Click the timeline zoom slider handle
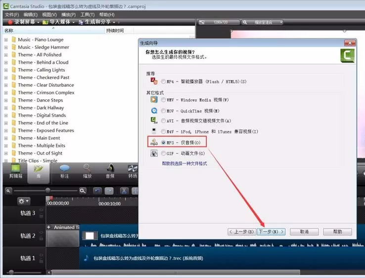The height and width of the screenshot is (278, 365). pyautogui.click(x=47, y=191)
